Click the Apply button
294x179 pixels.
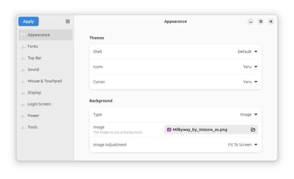tap(29, 21)
